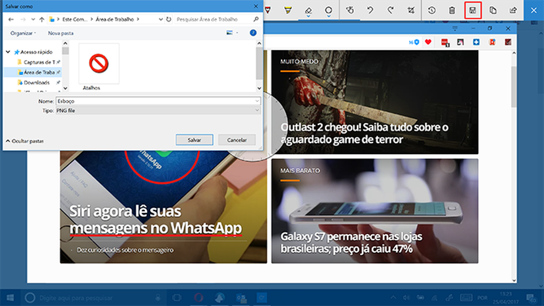Open the Windows Start menu
The width and height of the screenshot is (544, 306).
coord(10,298)
